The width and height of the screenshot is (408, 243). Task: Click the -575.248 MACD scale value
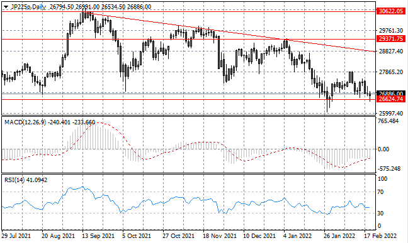click(x=388, y=169)
